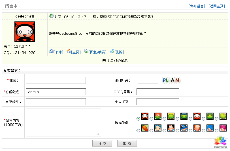Screen dimensions: 230x151
Task: Click the delete (删除) icon
Action: click(112, 51)
